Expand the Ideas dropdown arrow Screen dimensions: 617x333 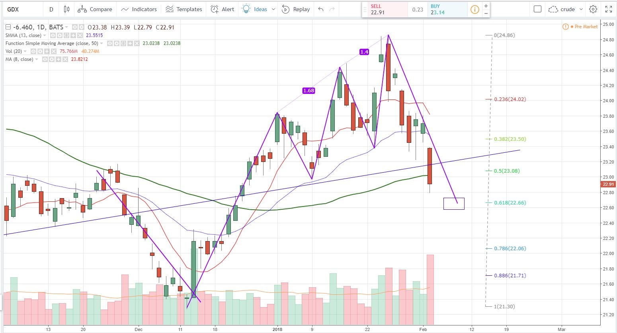pos(273,9)
